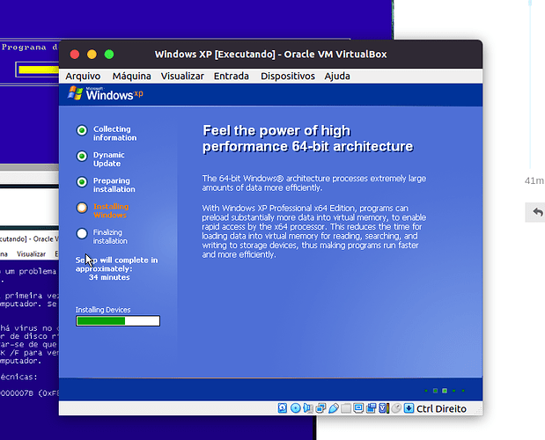This screenshot has height=440, width=545.
Task: Minimize the VirtualBox window with yellow button
Action: pyautogui.click(x=92, y=55)
